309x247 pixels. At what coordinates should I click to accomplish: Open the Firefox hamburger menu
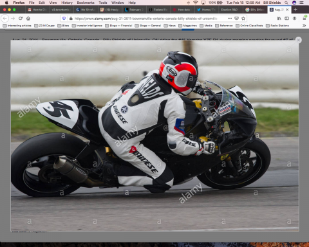point(304,19)
